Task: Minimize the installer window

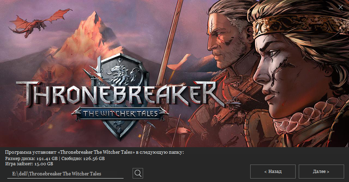Action: (x=331, y=7)
